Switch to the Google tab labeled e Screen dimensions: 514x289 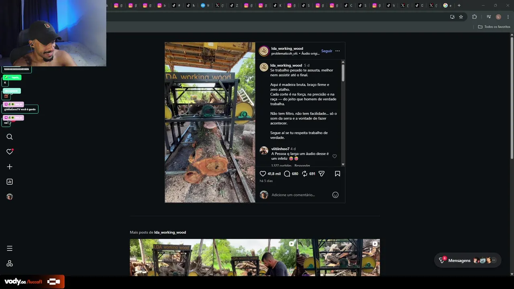coord(447,5)
